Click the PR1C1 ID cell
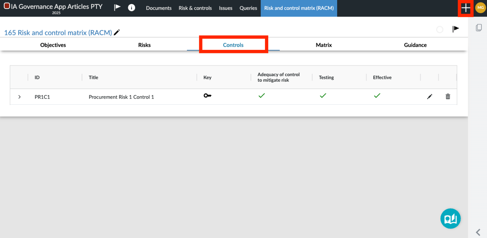Viewport: 487px width, 238px height. pyautogui.click(x=42, y=97)
